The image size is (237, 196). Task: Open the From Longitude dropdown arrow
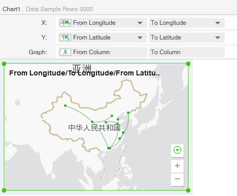tap(140, 23)
